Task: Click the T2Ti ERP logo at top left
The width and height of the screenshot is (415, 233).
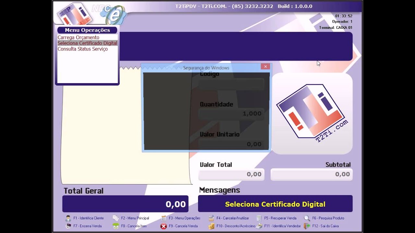Action: (x=75, y=14)
